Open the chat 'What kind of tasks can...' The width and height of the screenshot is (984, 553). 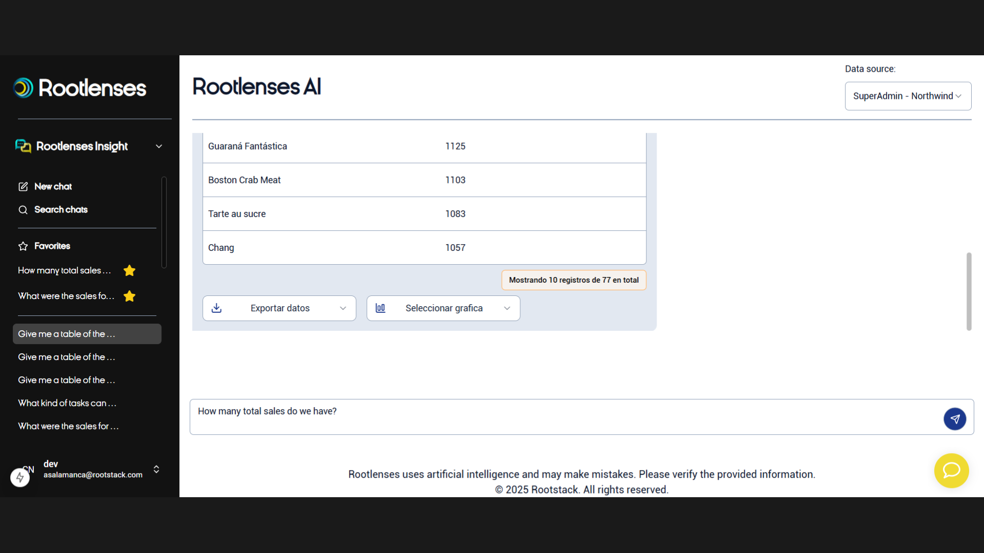(67, 403)
